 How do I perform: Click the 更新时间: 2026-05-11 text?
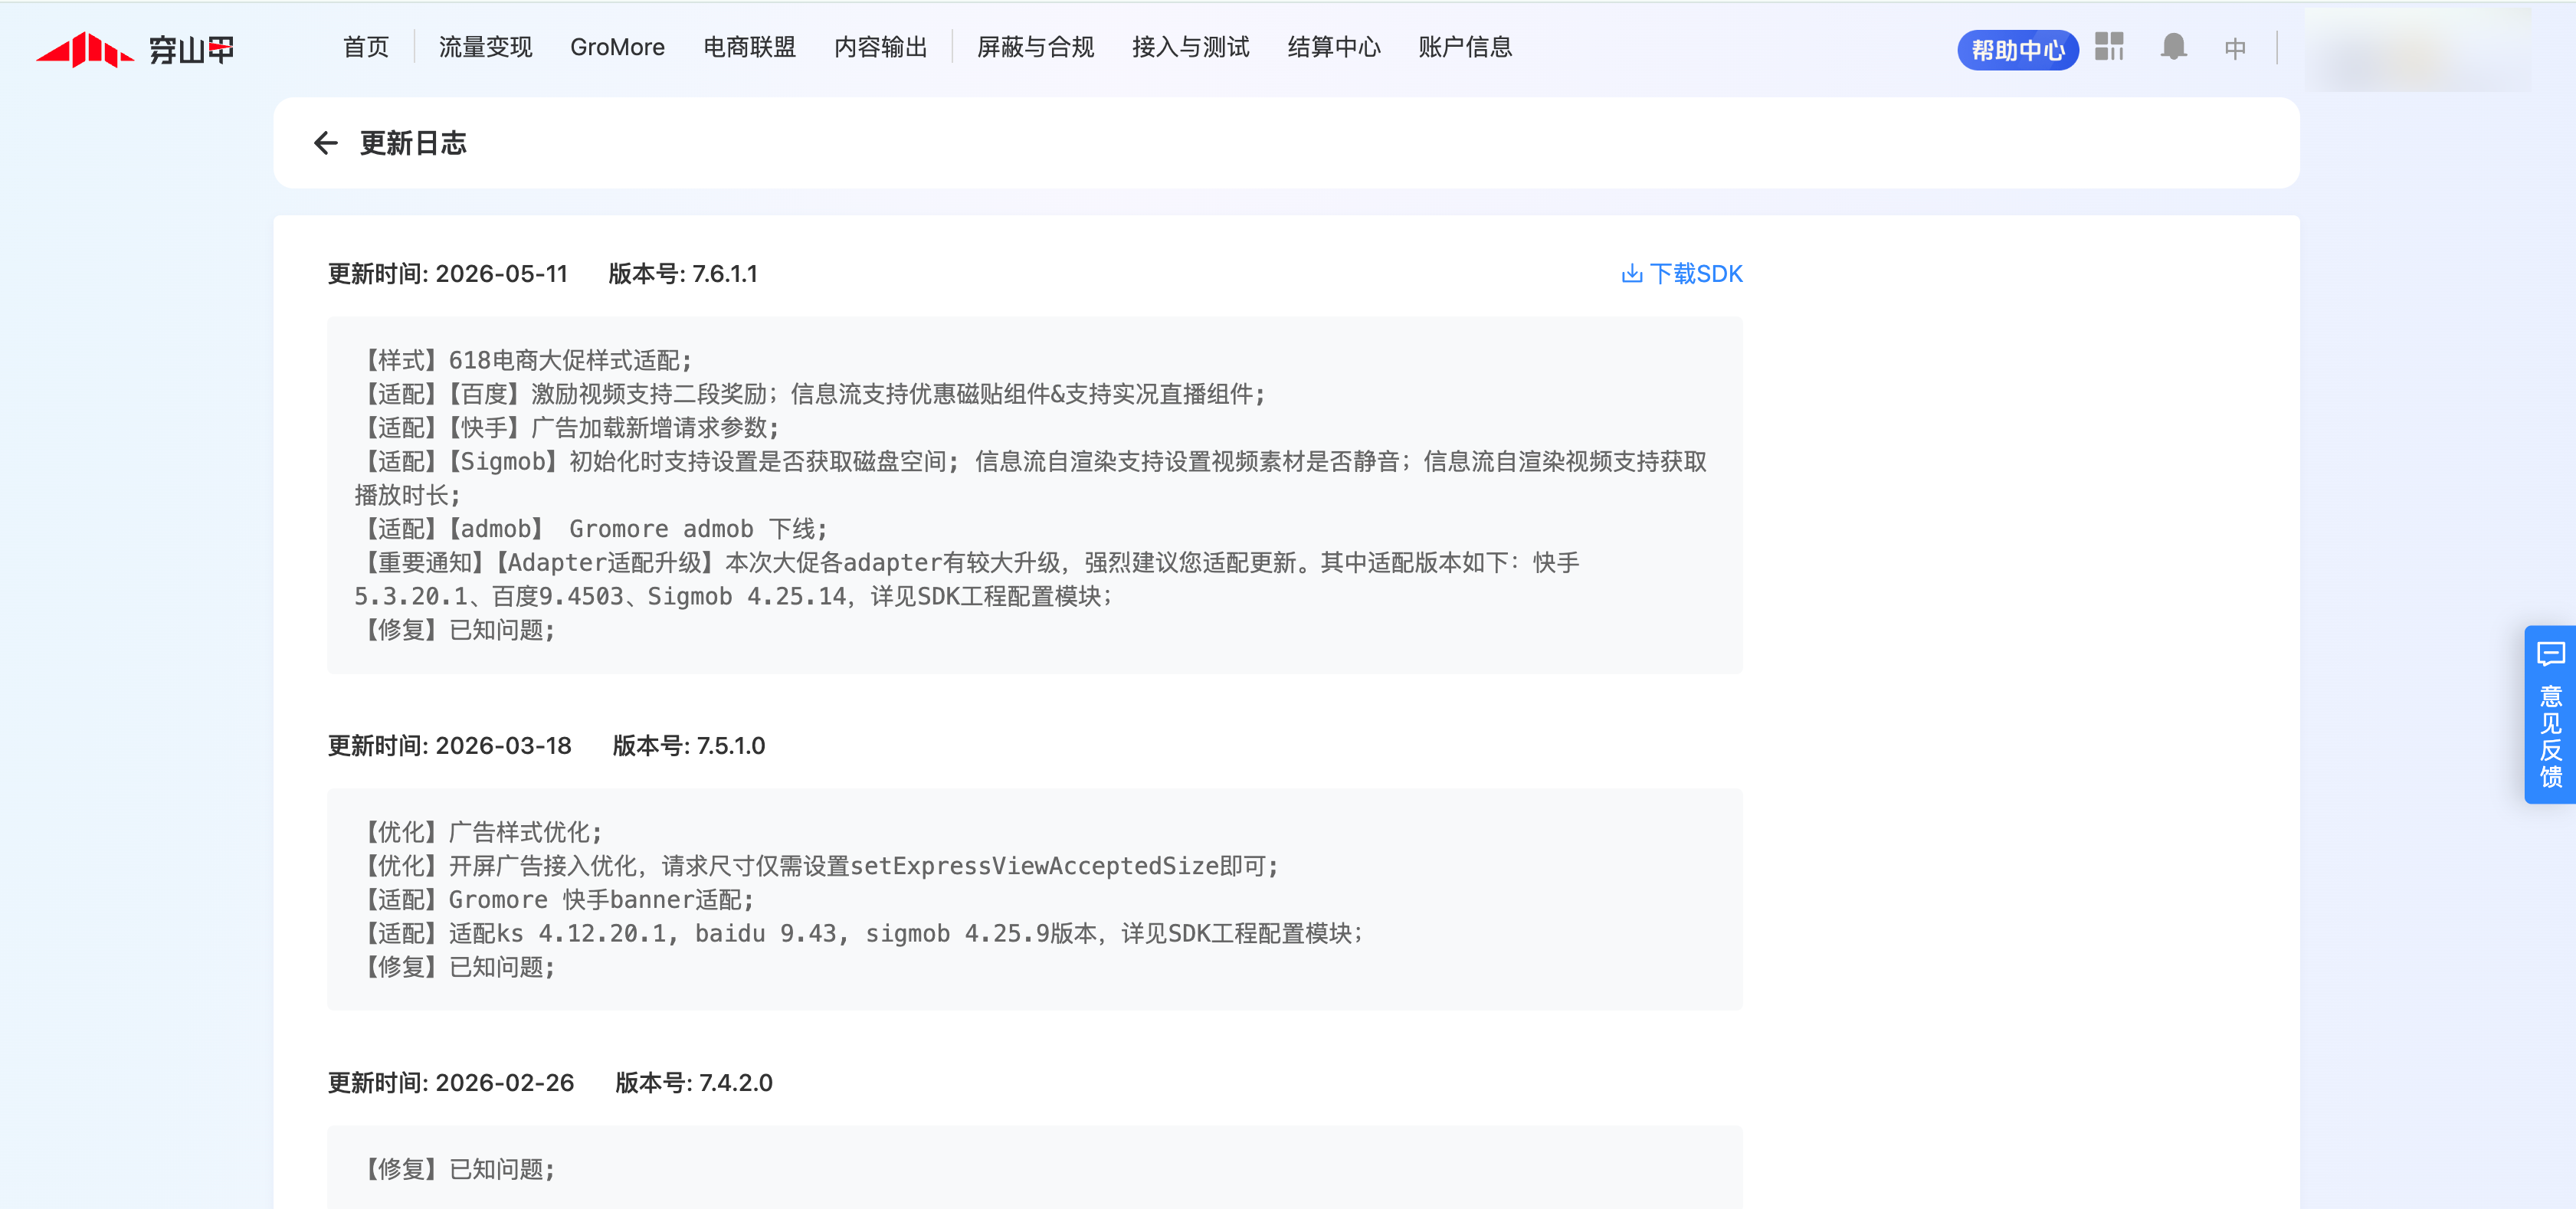coord(448,274)
